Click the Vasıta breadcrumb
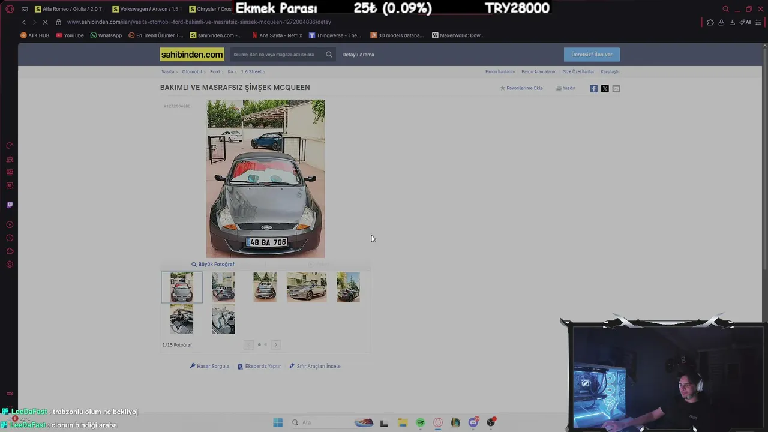This screenshot has height=432, width=768. tap(168, 72)
